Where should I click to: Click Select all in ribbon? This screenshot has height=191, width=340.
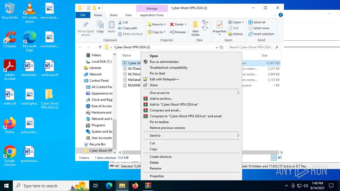click(257, 22)
